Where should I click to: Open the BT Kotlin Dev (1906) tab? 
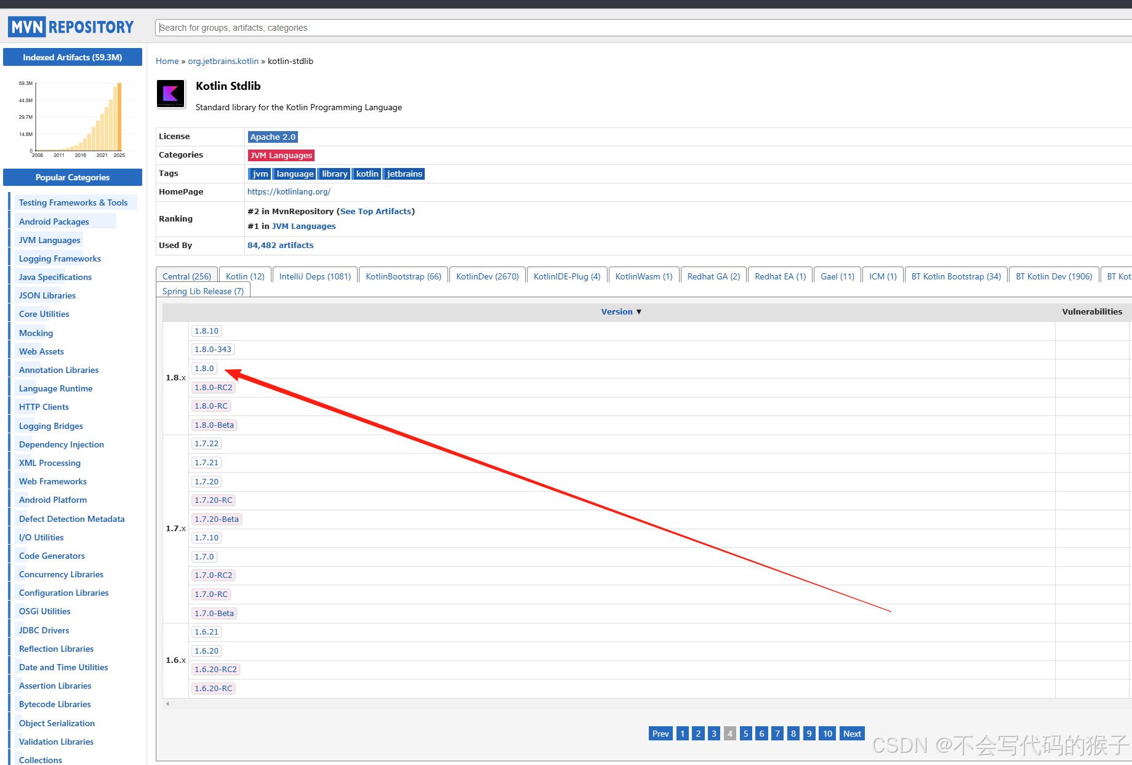coord(1054,276)
